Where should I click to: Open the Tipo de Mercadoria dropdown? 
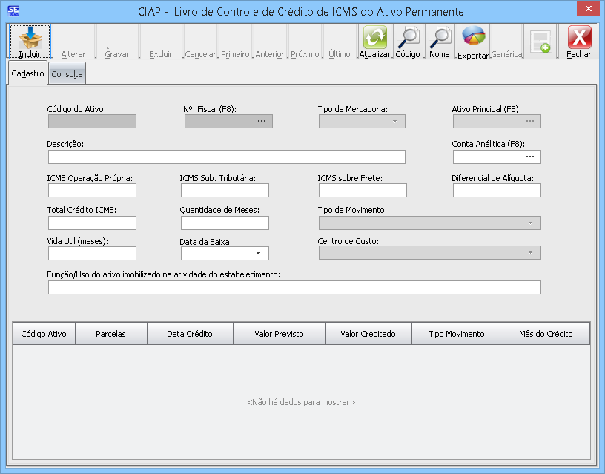[x=394, y=122]
